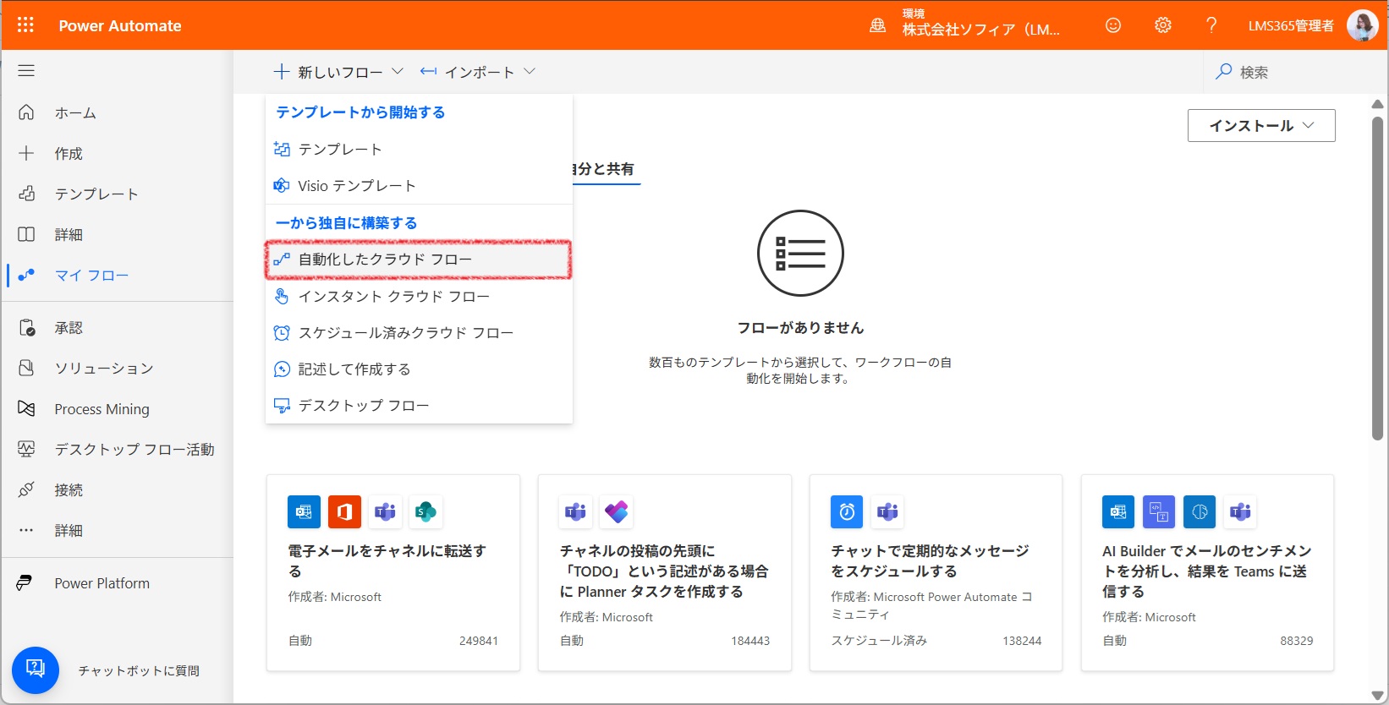Open AI Builder センチメント template card
Viewport: 1389px width, 705px height.
1208,573
